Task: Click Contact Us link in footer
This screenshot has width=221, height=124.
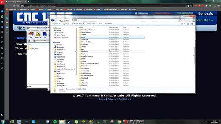Action: click(125, 99)
